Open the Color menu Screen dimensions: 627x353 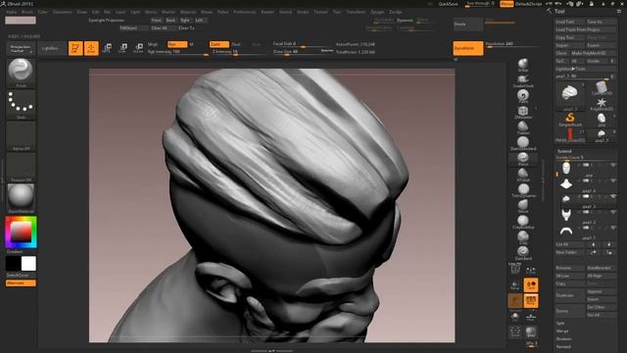42,12
